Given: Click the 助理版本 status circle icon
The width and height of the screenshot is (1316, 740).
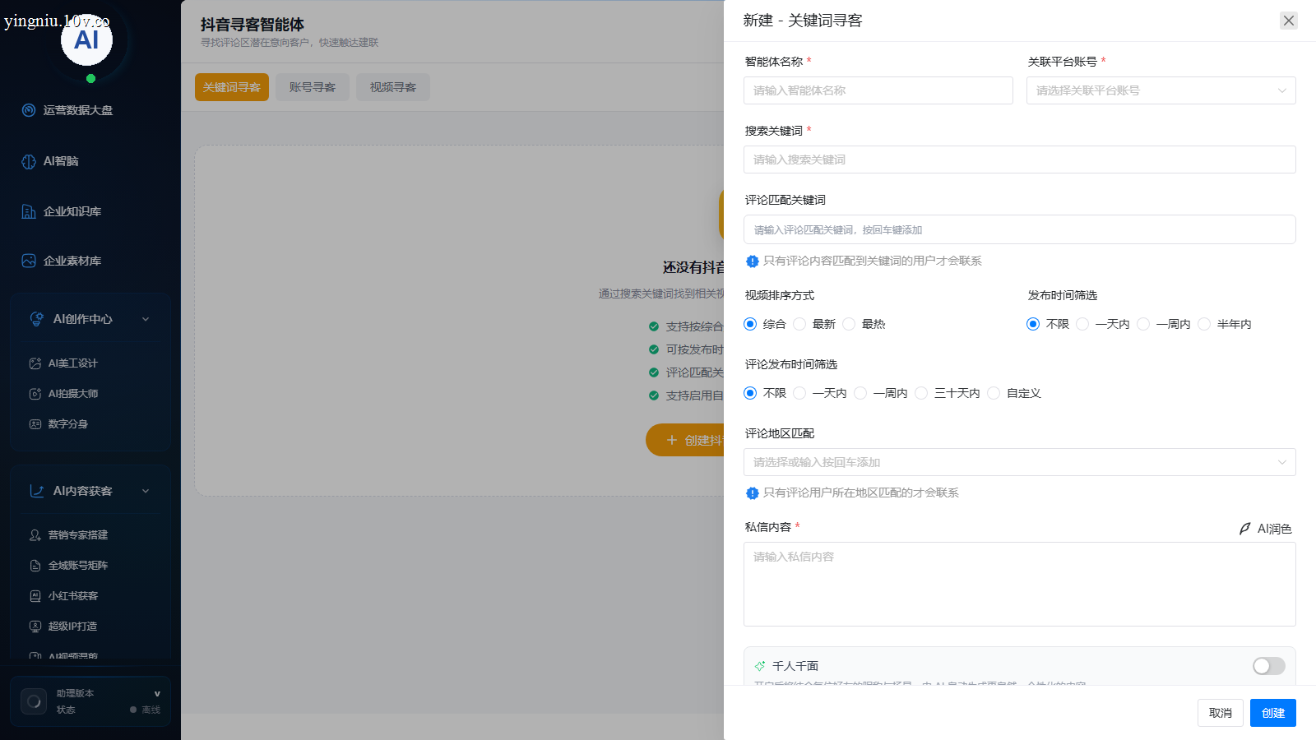Looking at the screenshot, I should (x=34, y=701).
